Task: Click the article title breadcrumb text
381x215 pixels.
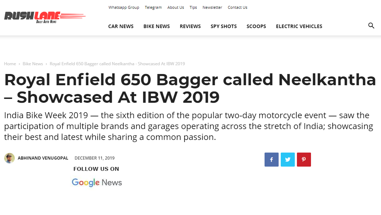Action: click(x=118, y=64)
